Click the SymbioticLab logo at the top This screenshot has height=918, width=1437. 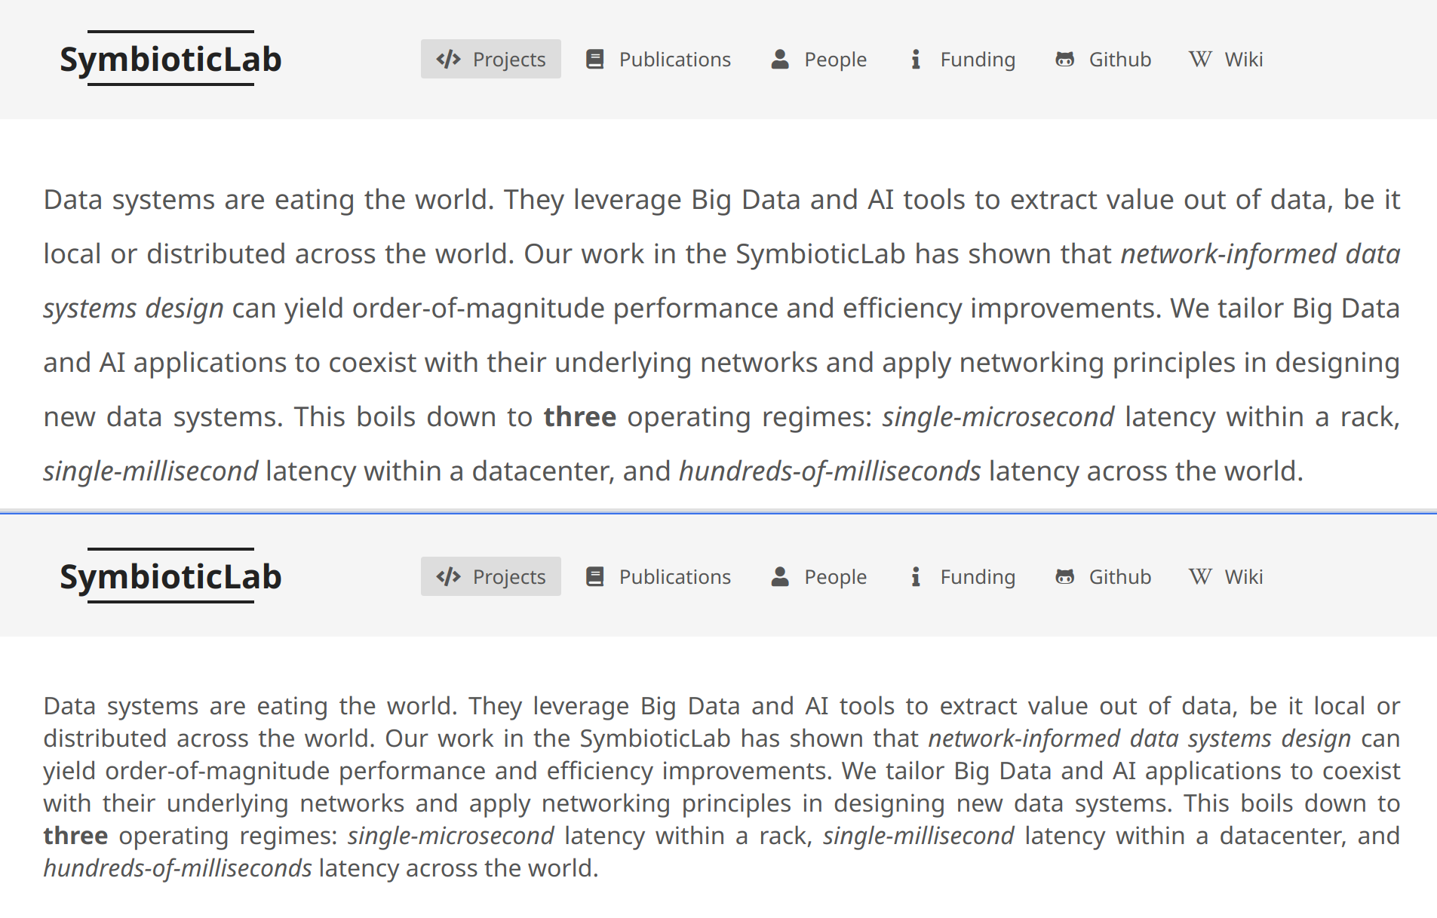click(x=171, y=59)
